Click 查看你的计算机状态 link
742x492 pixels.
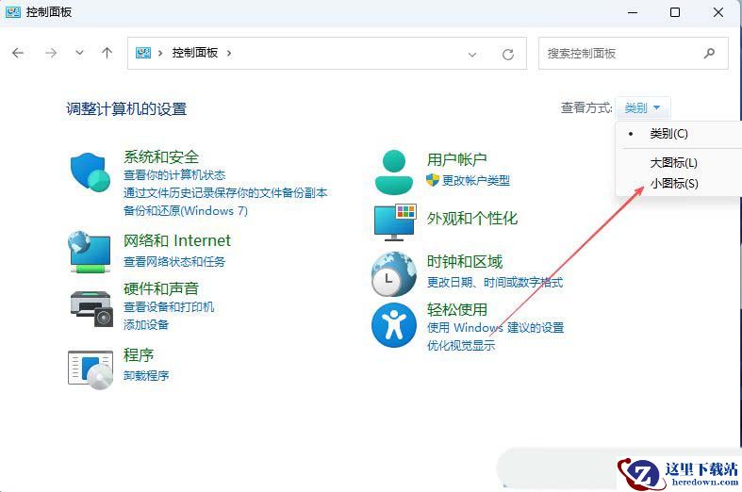click(x=174, y=175)
